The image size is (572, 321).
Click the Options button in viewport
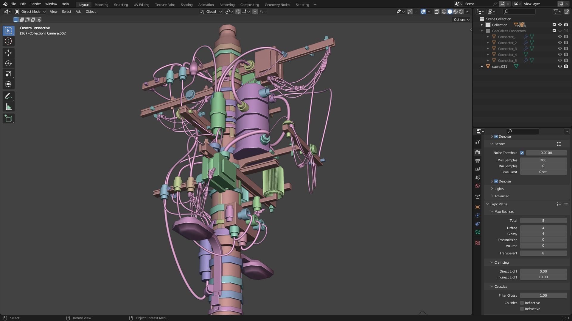pos(461,20)
